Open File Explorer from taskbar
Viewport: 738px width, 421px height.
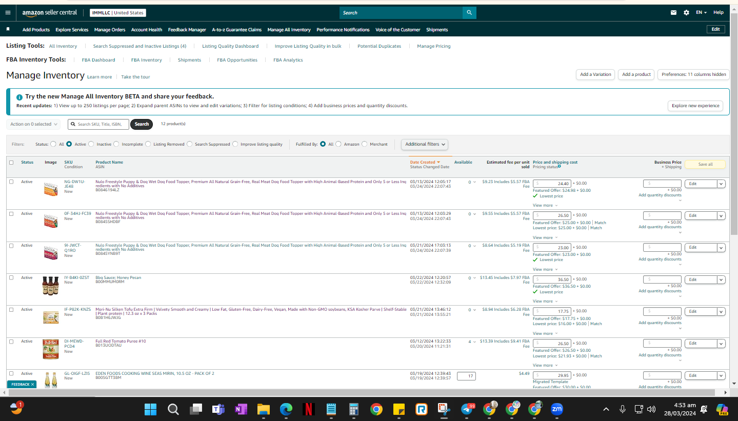(x=264, y=409)
